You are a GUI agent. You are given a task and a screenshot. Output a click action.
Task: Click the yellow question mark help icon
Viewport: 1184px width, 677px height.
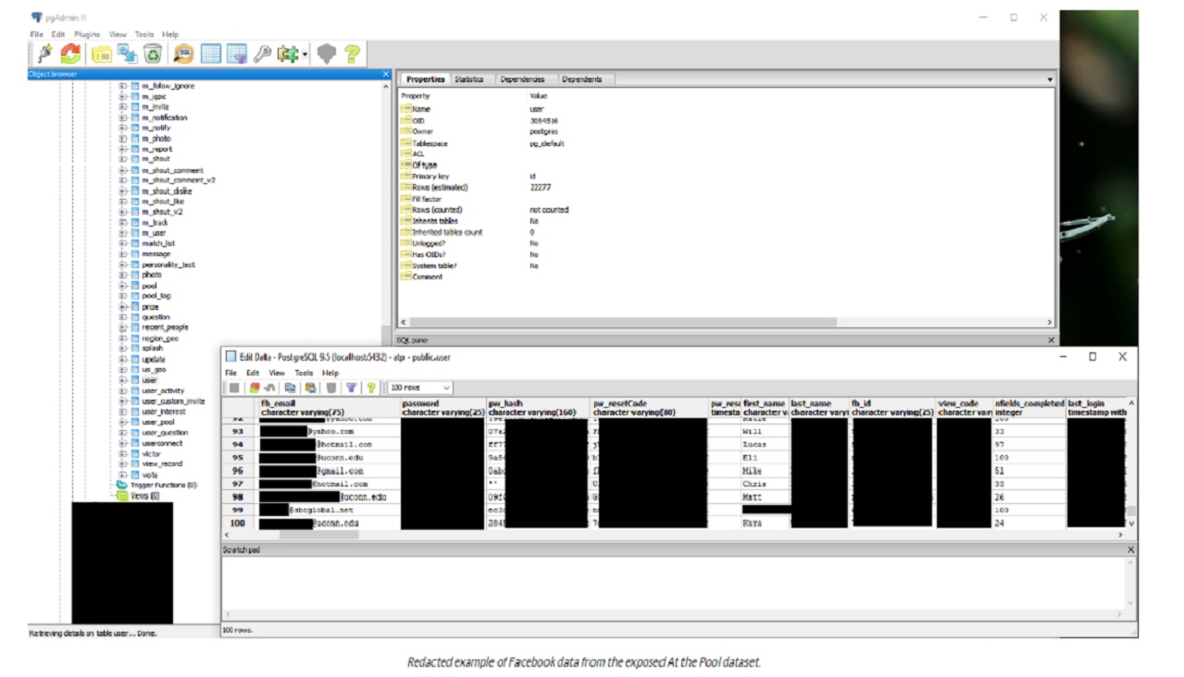(x=352, y=55)
